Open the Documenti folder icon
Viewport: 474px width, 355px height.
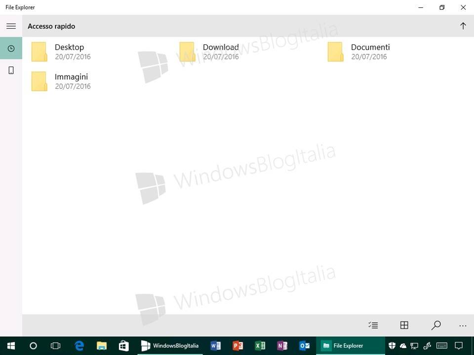tap(336, 52)
